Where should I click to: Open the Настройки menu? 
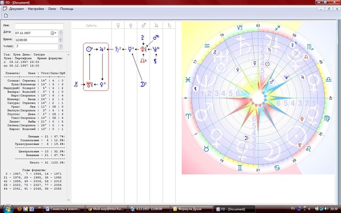coord(36,9)
